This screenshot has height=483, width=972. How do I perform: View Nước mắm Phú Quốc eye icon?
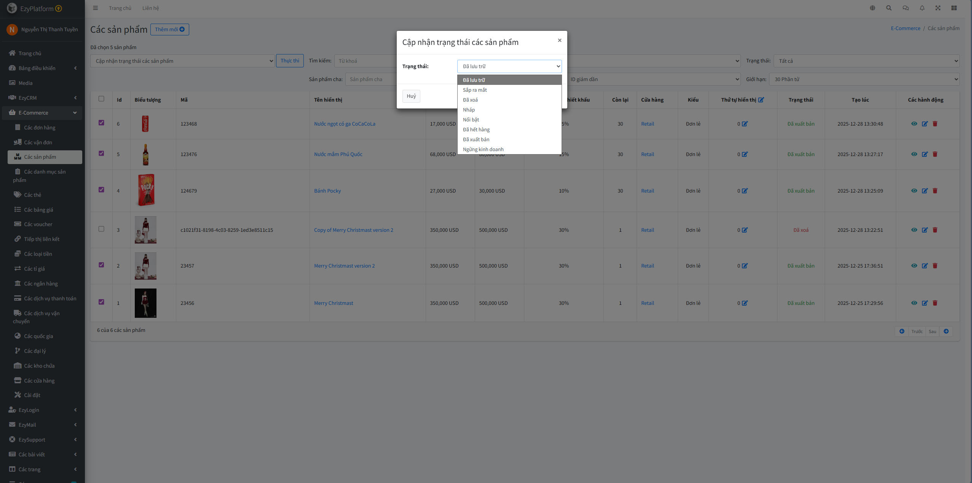[x=914, y=154]
